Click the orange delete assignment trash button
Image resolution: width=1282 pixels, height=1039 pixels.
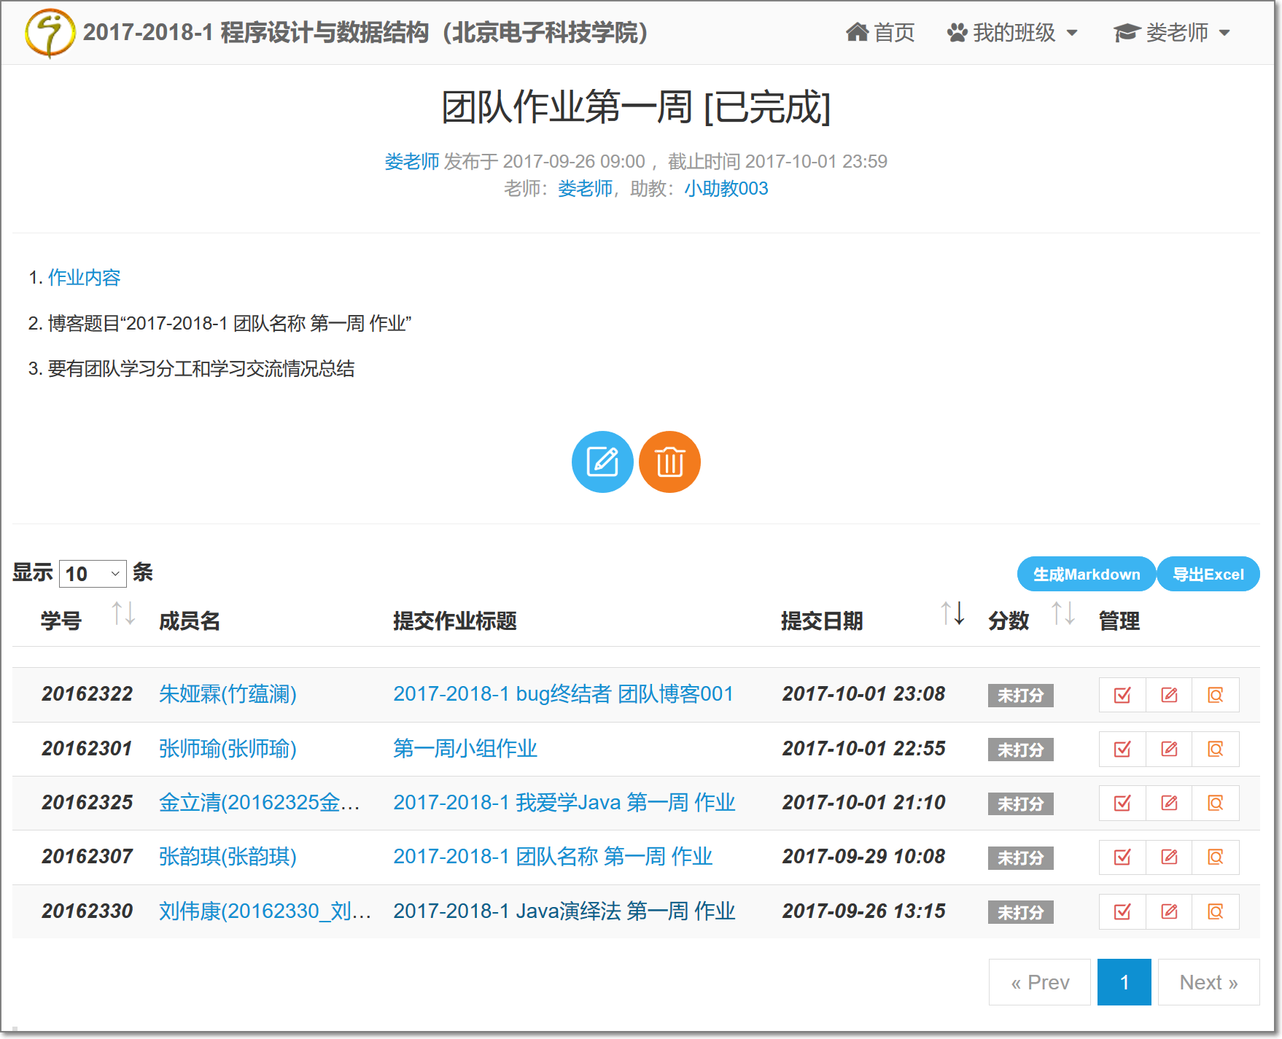point(669,462)
